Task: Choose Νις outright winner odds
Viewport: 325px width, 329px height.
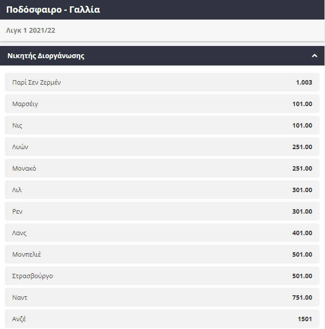Action: tap(162, 125)
